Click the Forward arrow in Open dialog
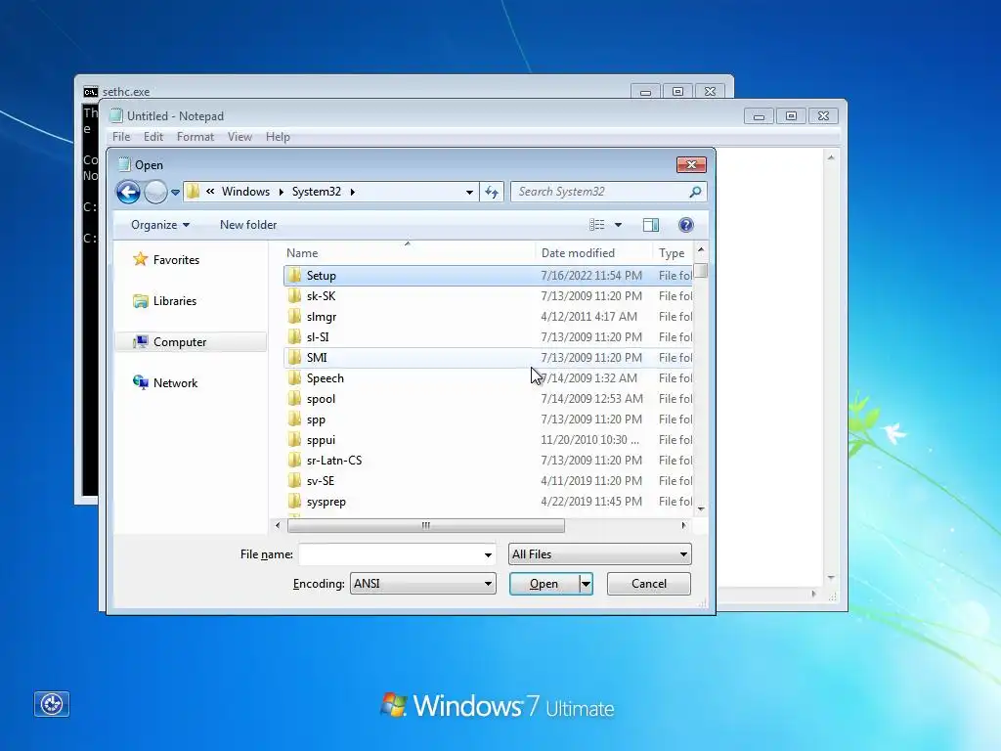1001x751 pixels. tap(155, 192)
